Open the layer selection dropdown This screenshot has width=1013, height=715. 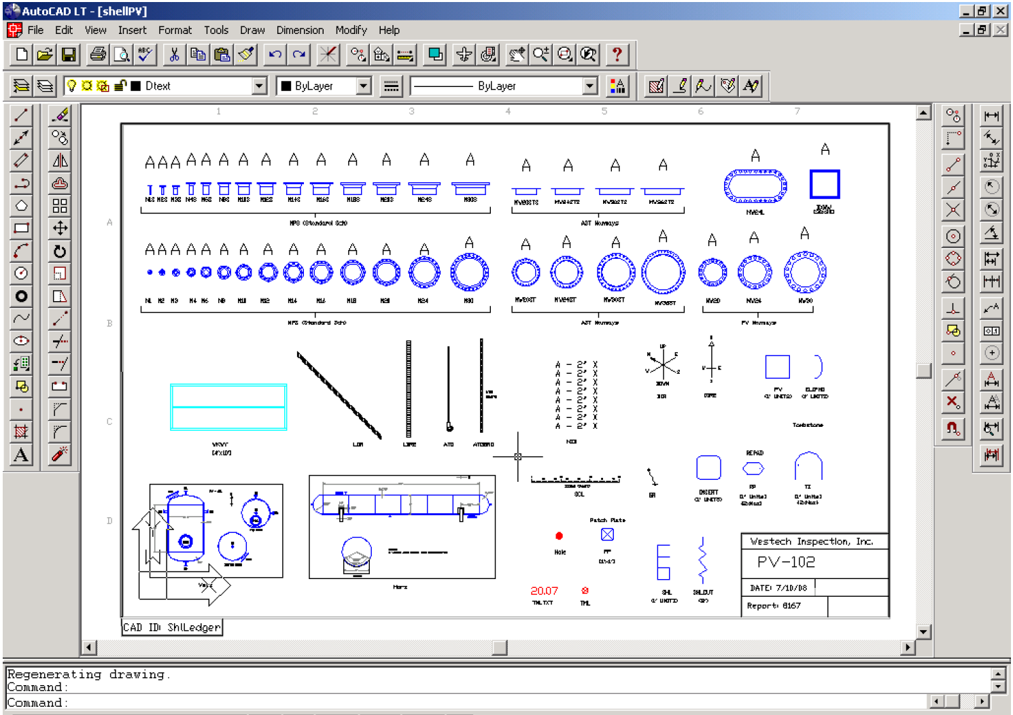260,86
